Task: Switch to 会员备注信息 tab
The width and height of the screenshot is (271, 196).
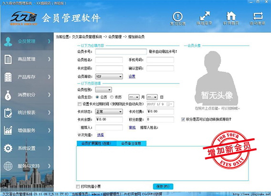Action: pos(131,144)
